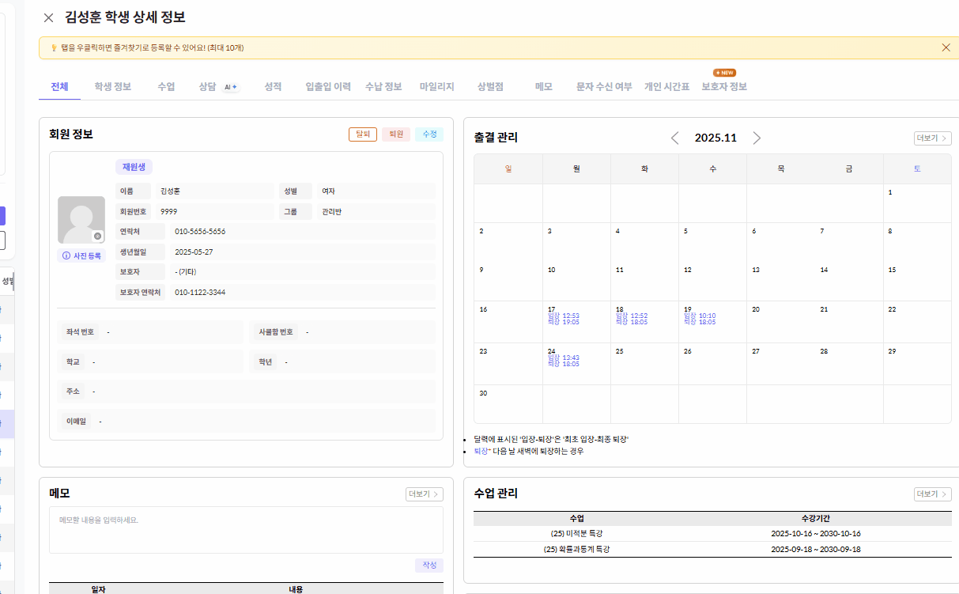
Task: Click 사진 등록 photo upload button
Action: [81, 255]
